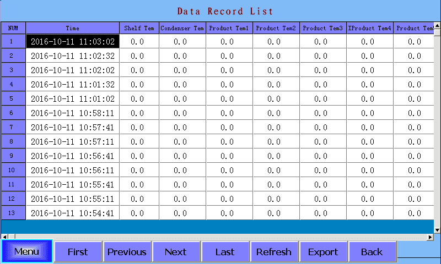Export the data records
Viewport: 441px width, 264px height.
[322, 252]
